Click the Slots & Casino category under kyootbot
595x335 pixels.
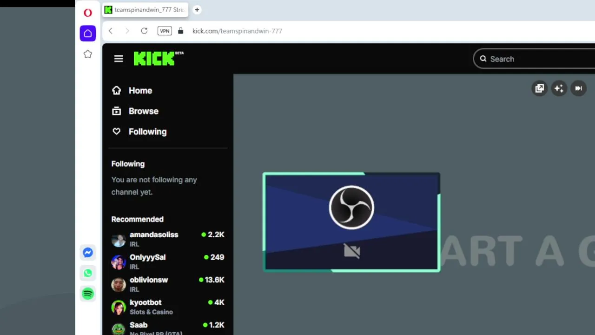[x=151, y=312]
